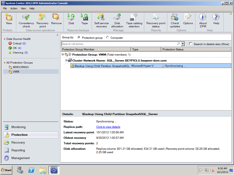Viewport: 234px width, 175px height.
Task: Select the Protection workspace
Action: 31,135
